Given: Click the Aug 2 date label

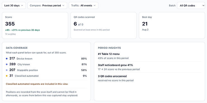Looking at the screenshot, I should tap(145, 30).
